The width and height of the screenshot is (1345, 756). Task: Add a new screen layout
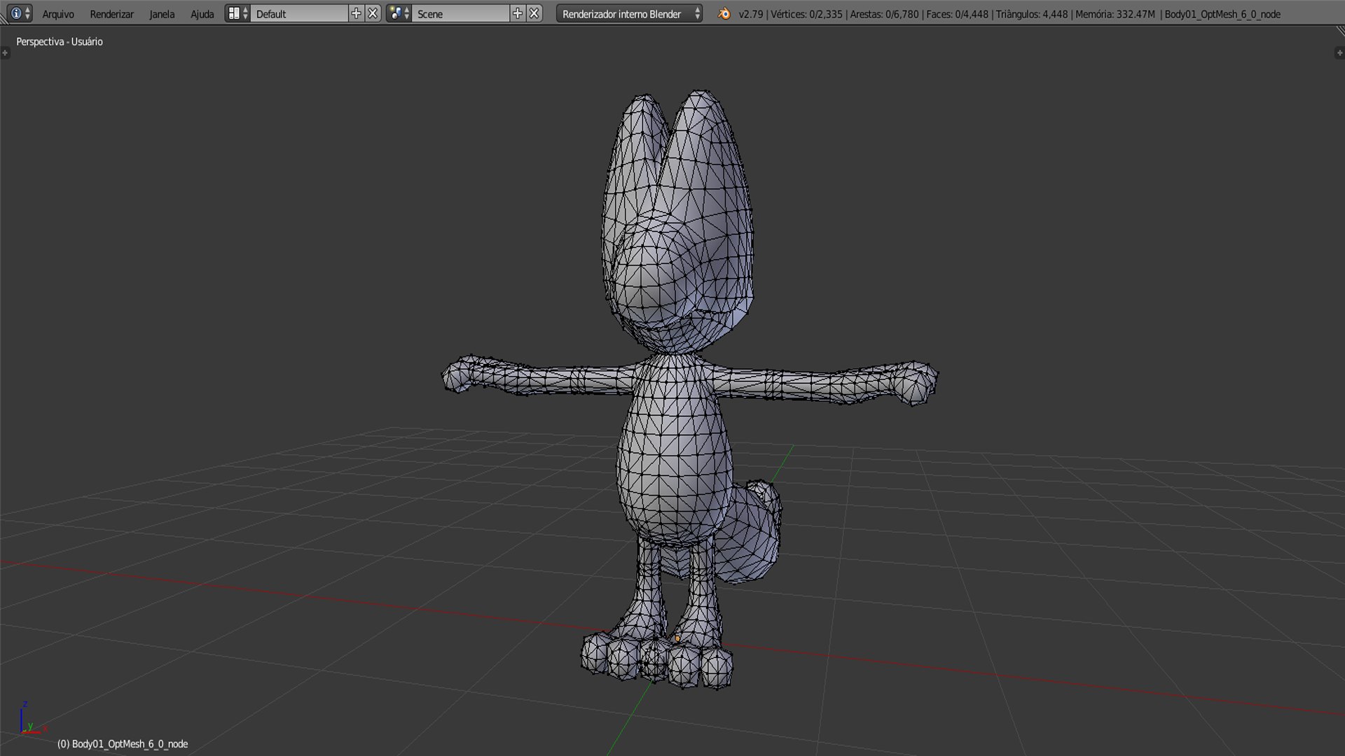(357, 13)
